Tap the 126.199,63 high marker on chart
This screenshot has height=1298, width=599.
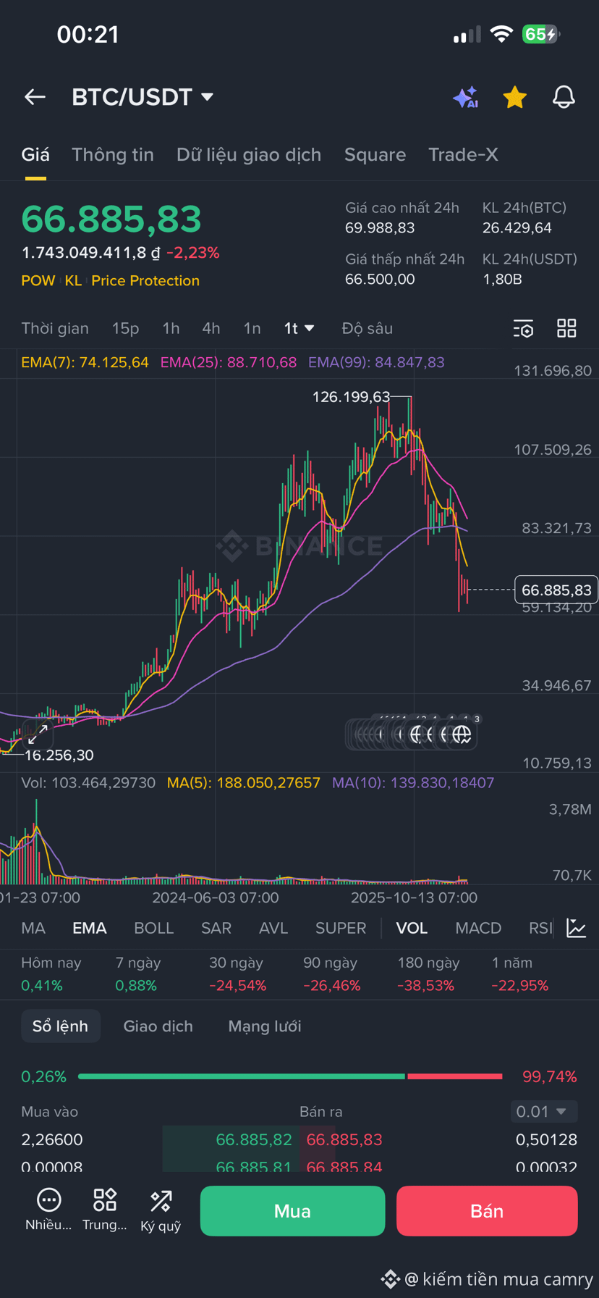(351, 397)
